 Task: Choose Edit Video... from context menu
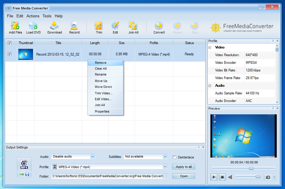point(105,99)
